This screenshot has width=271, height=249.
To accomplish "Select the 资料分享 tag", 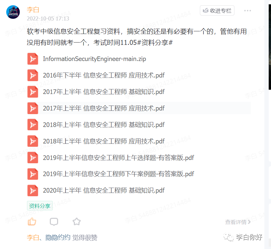I will coord(40,206).
